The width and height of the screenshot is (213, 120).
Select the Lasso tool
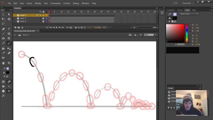[x=3, y=24]
